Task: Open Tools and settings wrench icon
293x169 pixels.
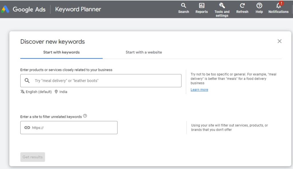Action: click(x=222, y=5)
